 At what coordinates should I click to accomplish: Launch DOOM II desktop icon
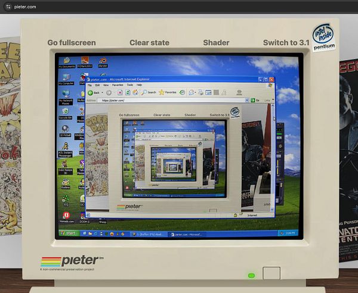tap(84, 217)
